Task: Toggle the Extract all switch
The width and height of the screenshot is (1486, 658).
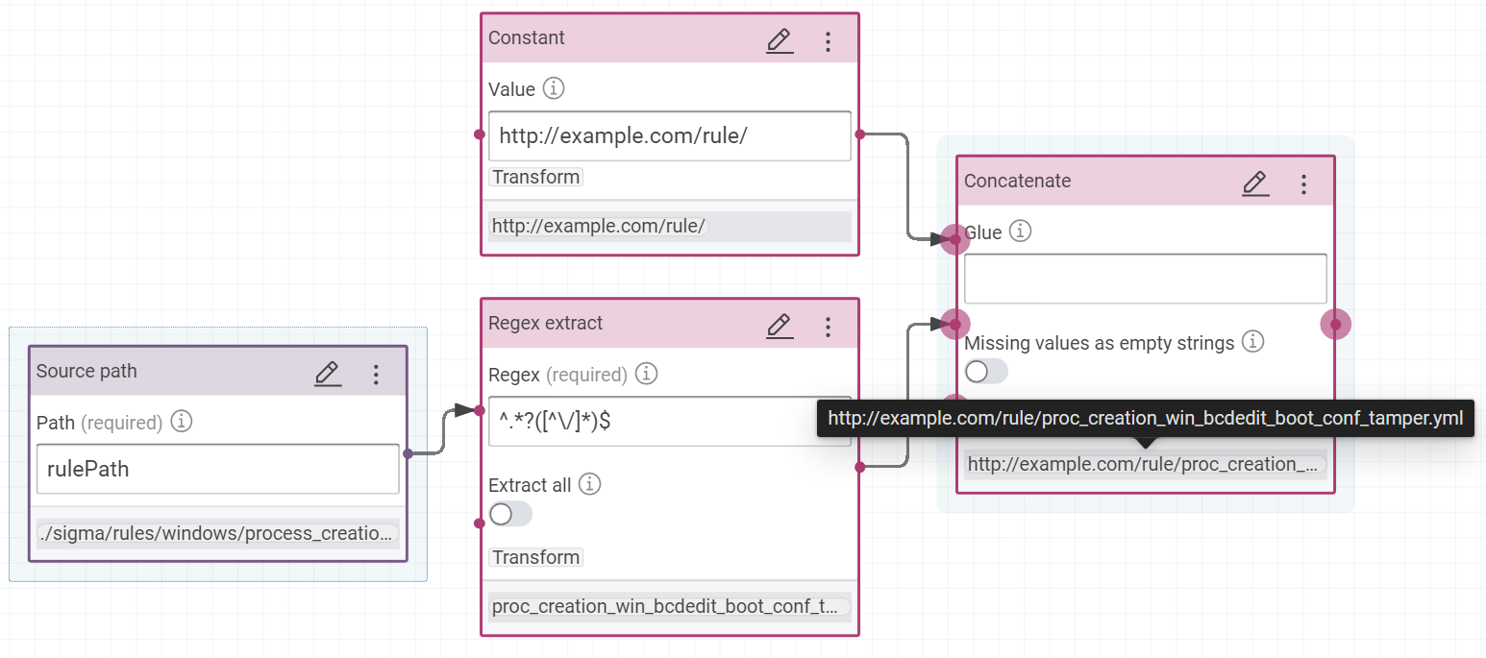Action: (509, 515)
